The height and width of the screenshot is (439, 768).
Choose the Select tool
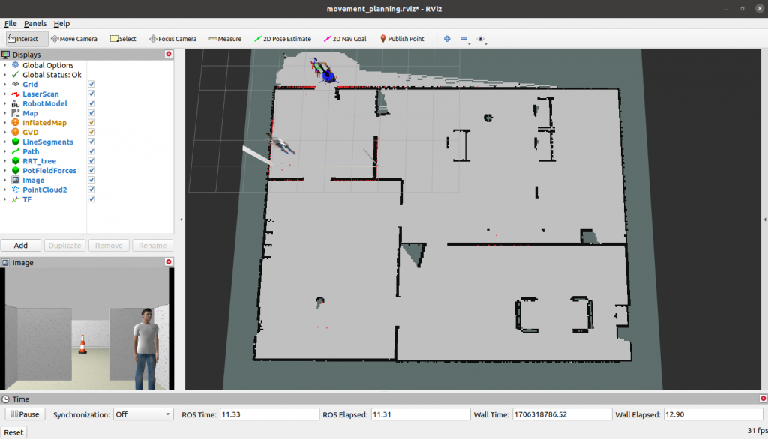pos(123,39)
